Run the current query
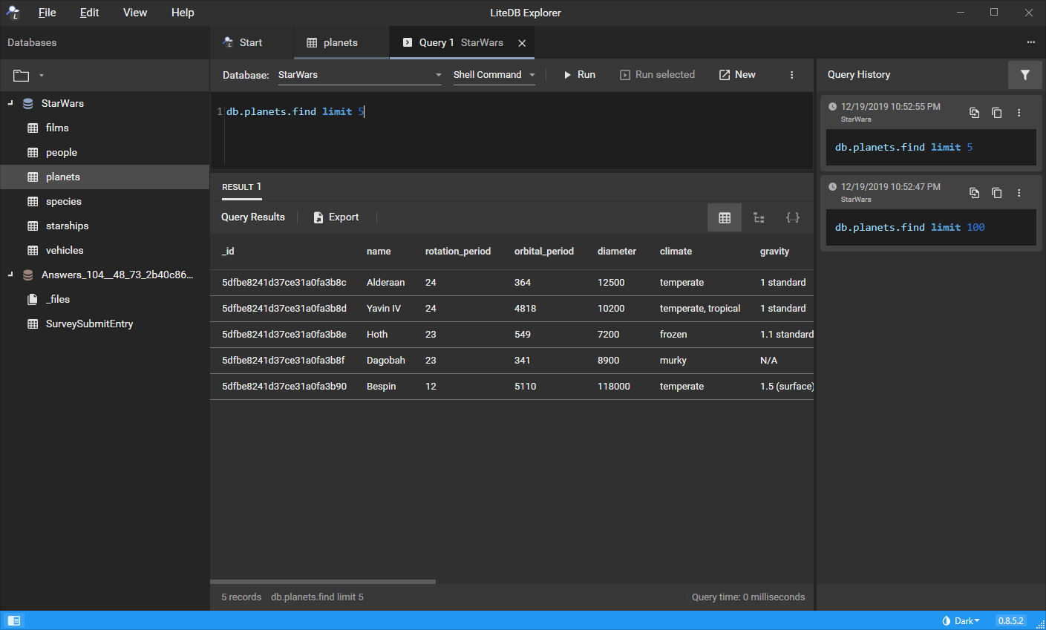 [579, 75]
